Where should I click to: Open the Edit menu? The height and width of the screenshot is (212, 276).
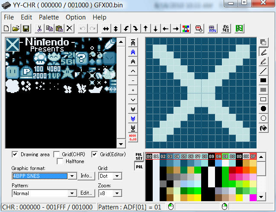[x=26, y=17]
